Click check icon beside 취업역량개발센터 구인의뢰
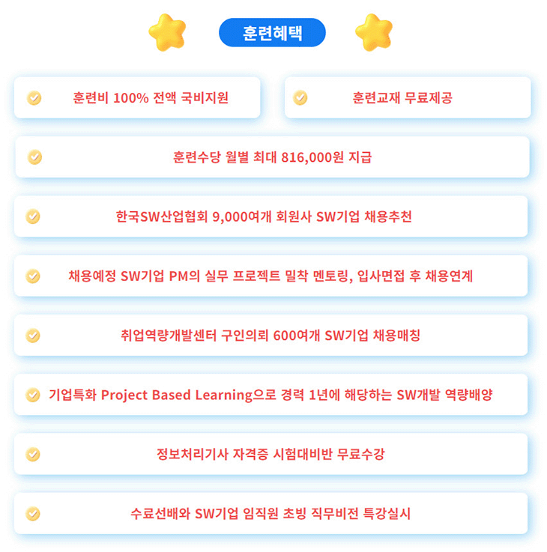This screenshot has width=547, height=552. click(x=33, y=336)
